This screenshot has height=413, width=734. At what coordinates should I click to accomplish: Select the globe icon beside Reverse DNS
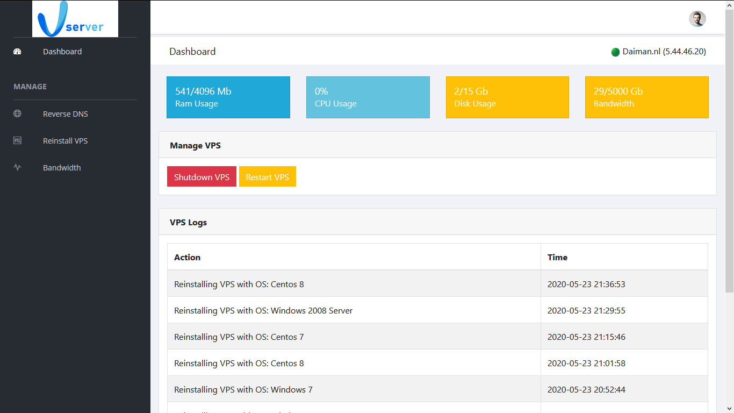(17, 113)
